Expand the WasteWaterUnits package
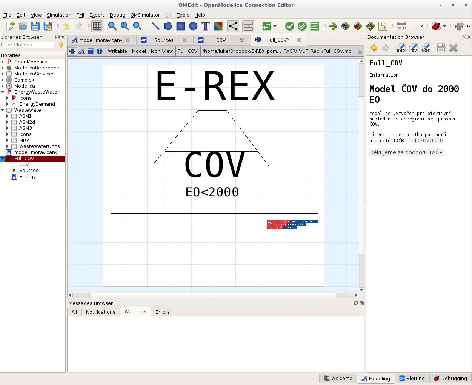 (8, 146)
